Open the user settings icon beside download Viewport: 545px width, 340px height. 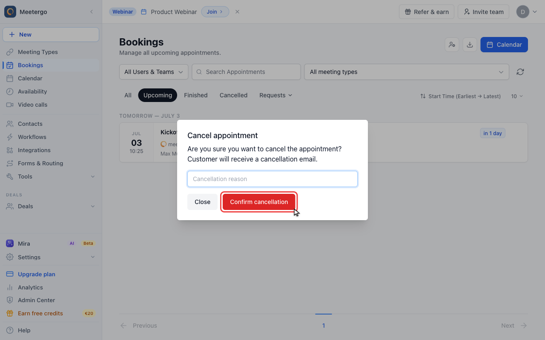point(452,45)
